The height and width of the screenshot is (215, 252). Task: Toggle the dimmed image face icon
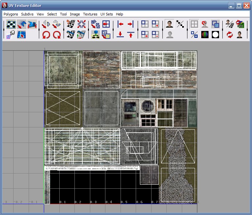pyautogui.click(x=170, y=35)
